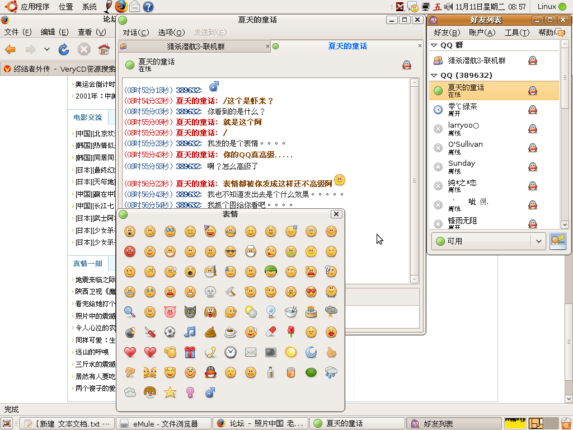Screen dimensions: 573x430
Task: Insert the skull emoticon
Action: pos(210,292)
